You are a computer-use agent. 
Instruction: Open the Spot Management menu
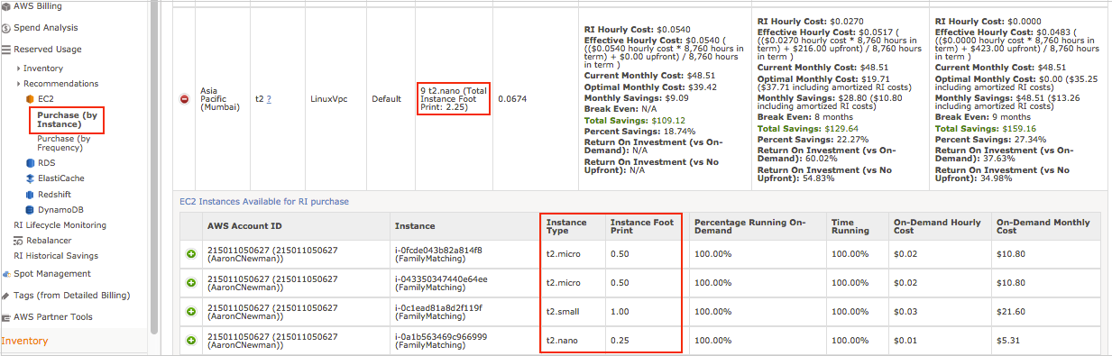[x=52, y=273]
